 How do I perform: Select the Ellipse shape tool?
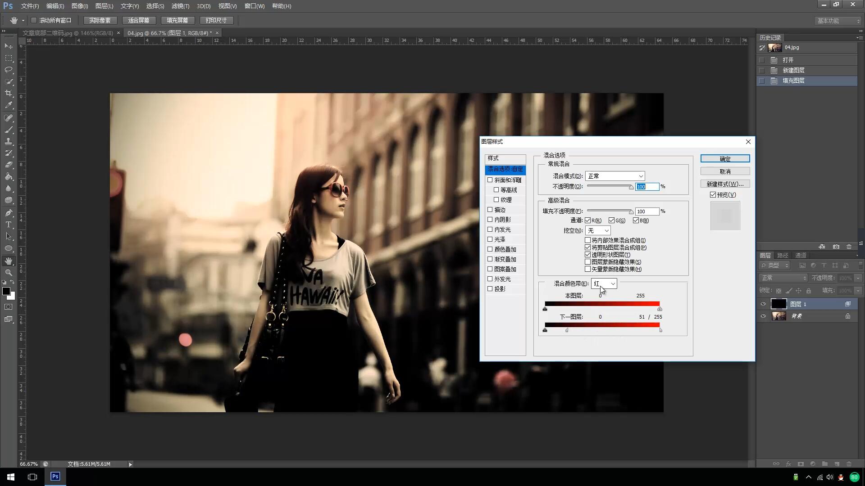(x=9, y=248)
